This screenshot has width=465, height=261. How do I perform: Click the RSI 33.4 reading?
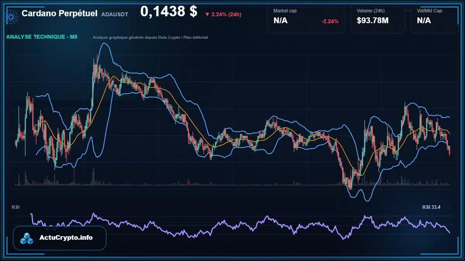[x=431, y=207]
